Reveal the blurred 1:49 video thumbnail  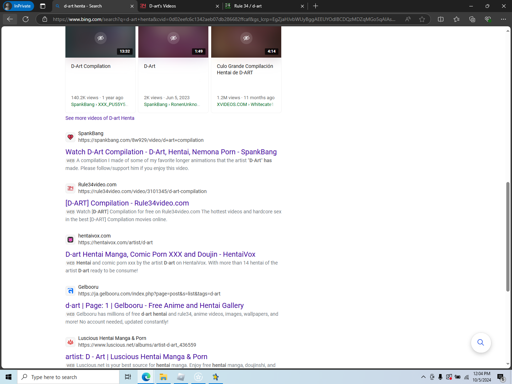[x=174, y=38]
